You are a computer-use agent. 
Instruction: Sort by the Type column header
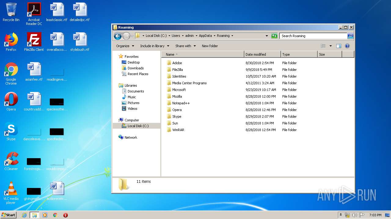(299, 54)
